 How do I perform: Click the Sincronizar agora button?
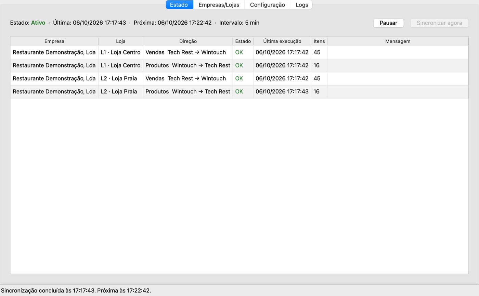tap(439, 23)
